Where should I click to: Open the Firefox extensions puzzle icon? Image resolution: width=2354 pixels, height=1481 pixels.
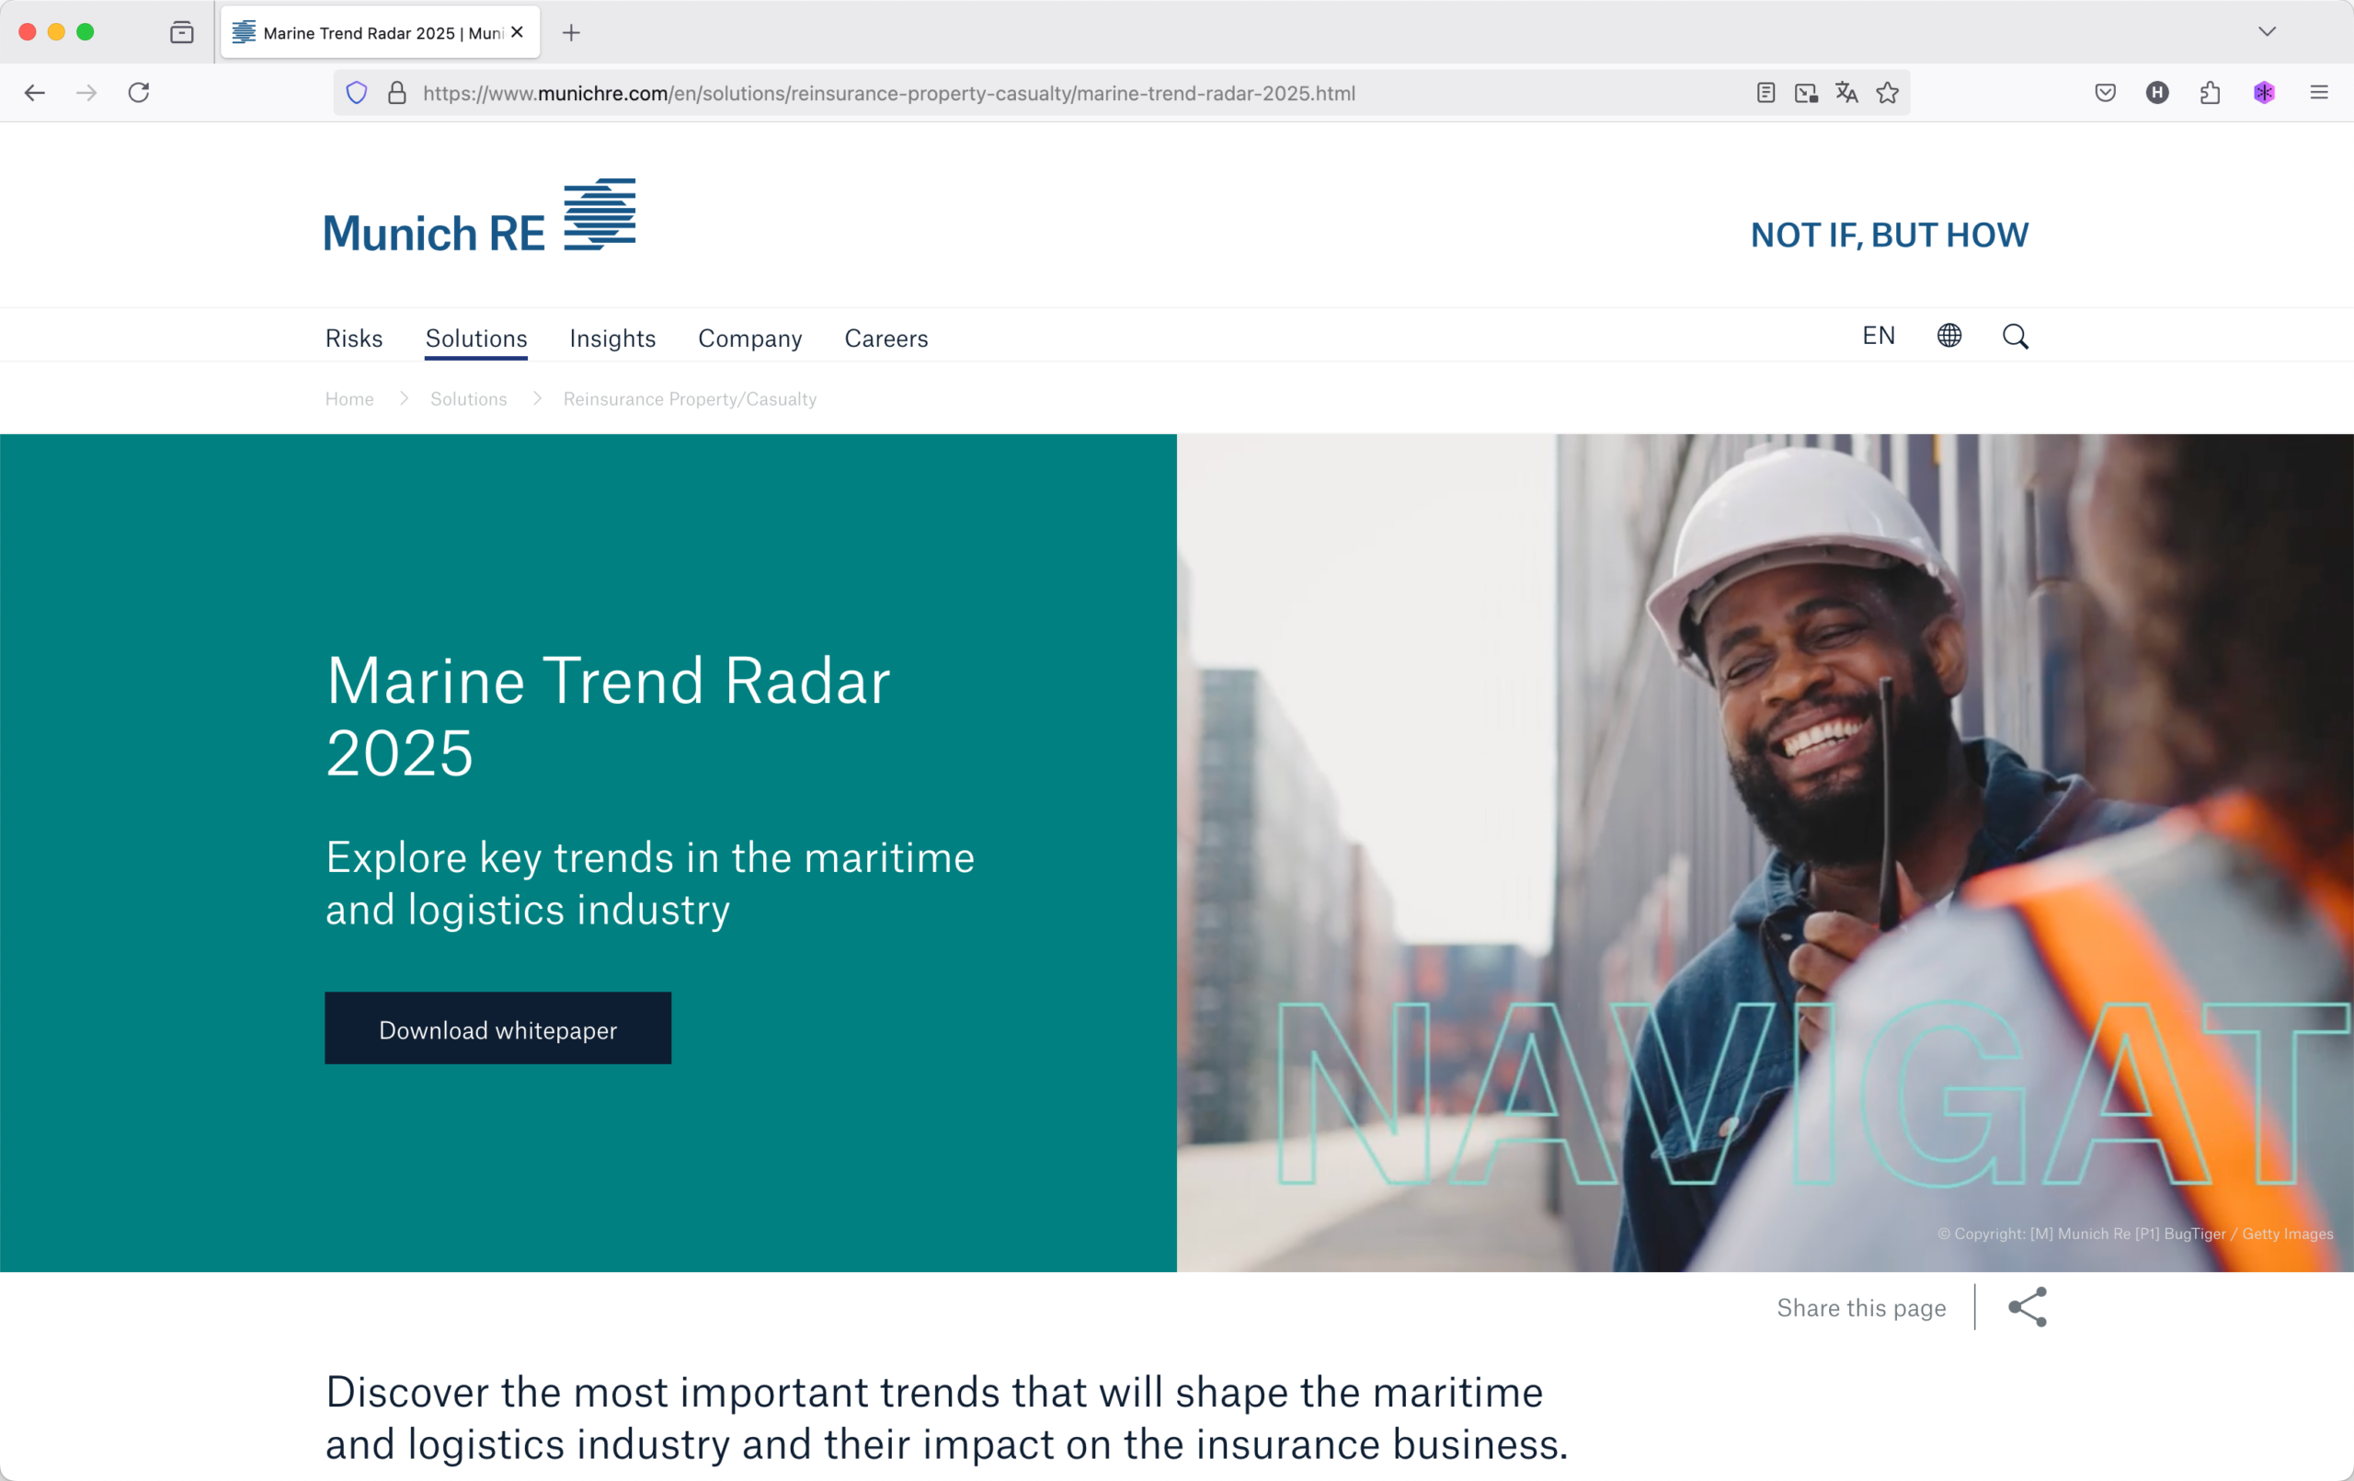point(2210,93)
